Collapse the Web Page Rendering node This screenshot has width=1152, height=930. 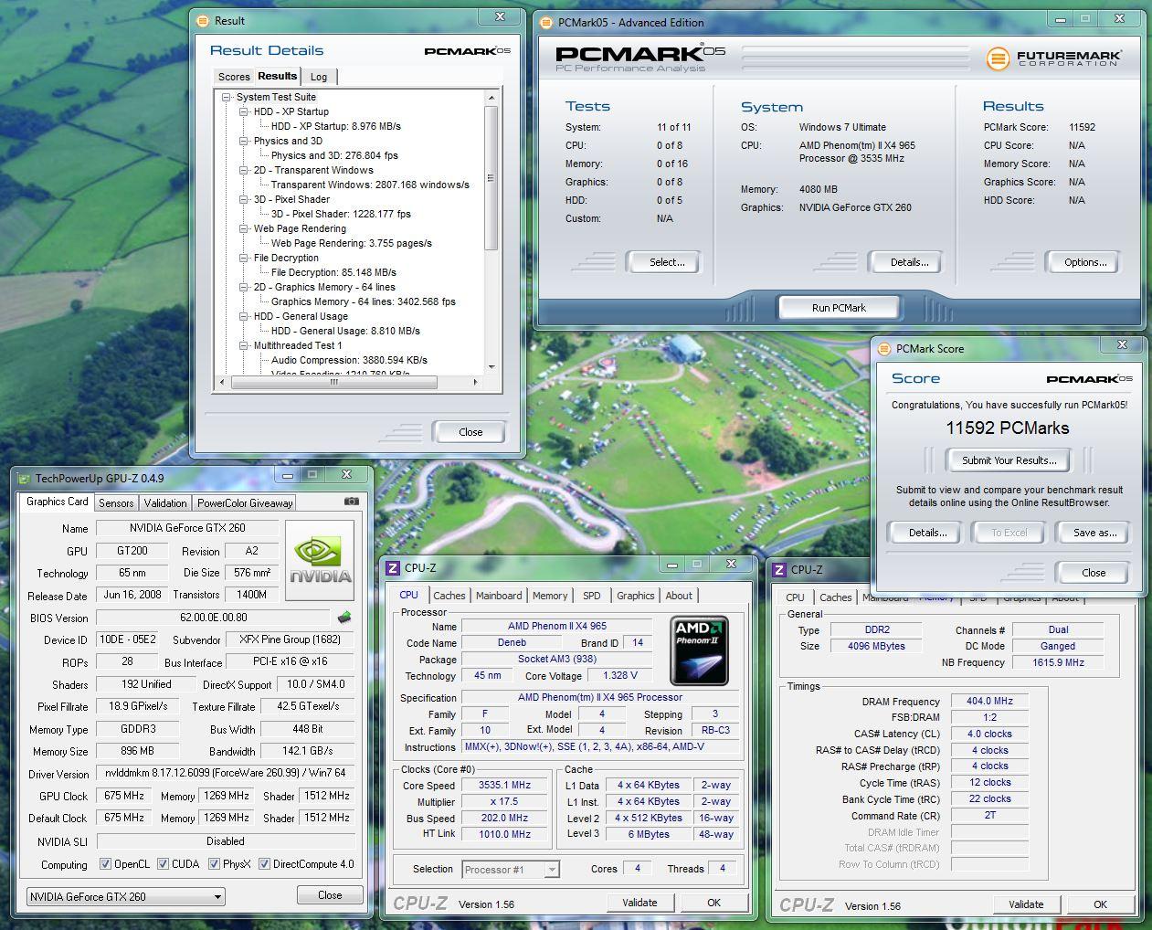tap(244, 228)
